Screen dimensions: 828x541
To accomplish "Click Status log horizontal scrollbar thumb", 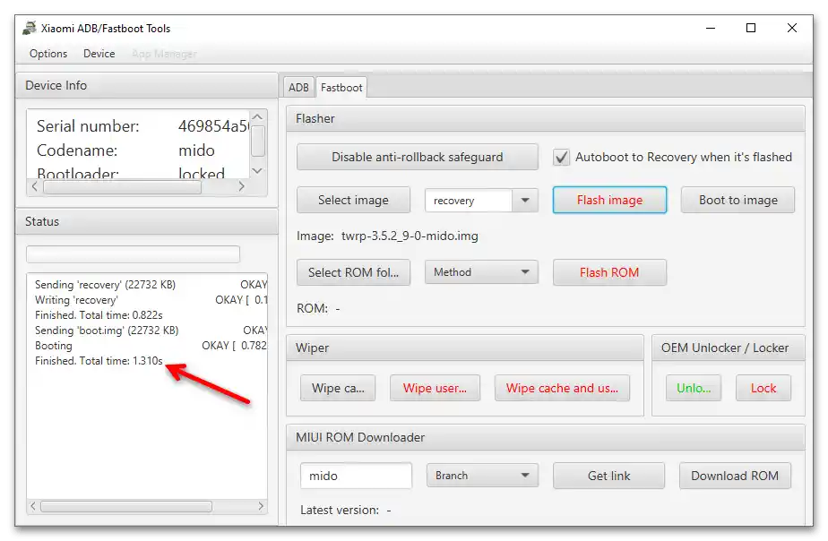I will tap(126, 506).
